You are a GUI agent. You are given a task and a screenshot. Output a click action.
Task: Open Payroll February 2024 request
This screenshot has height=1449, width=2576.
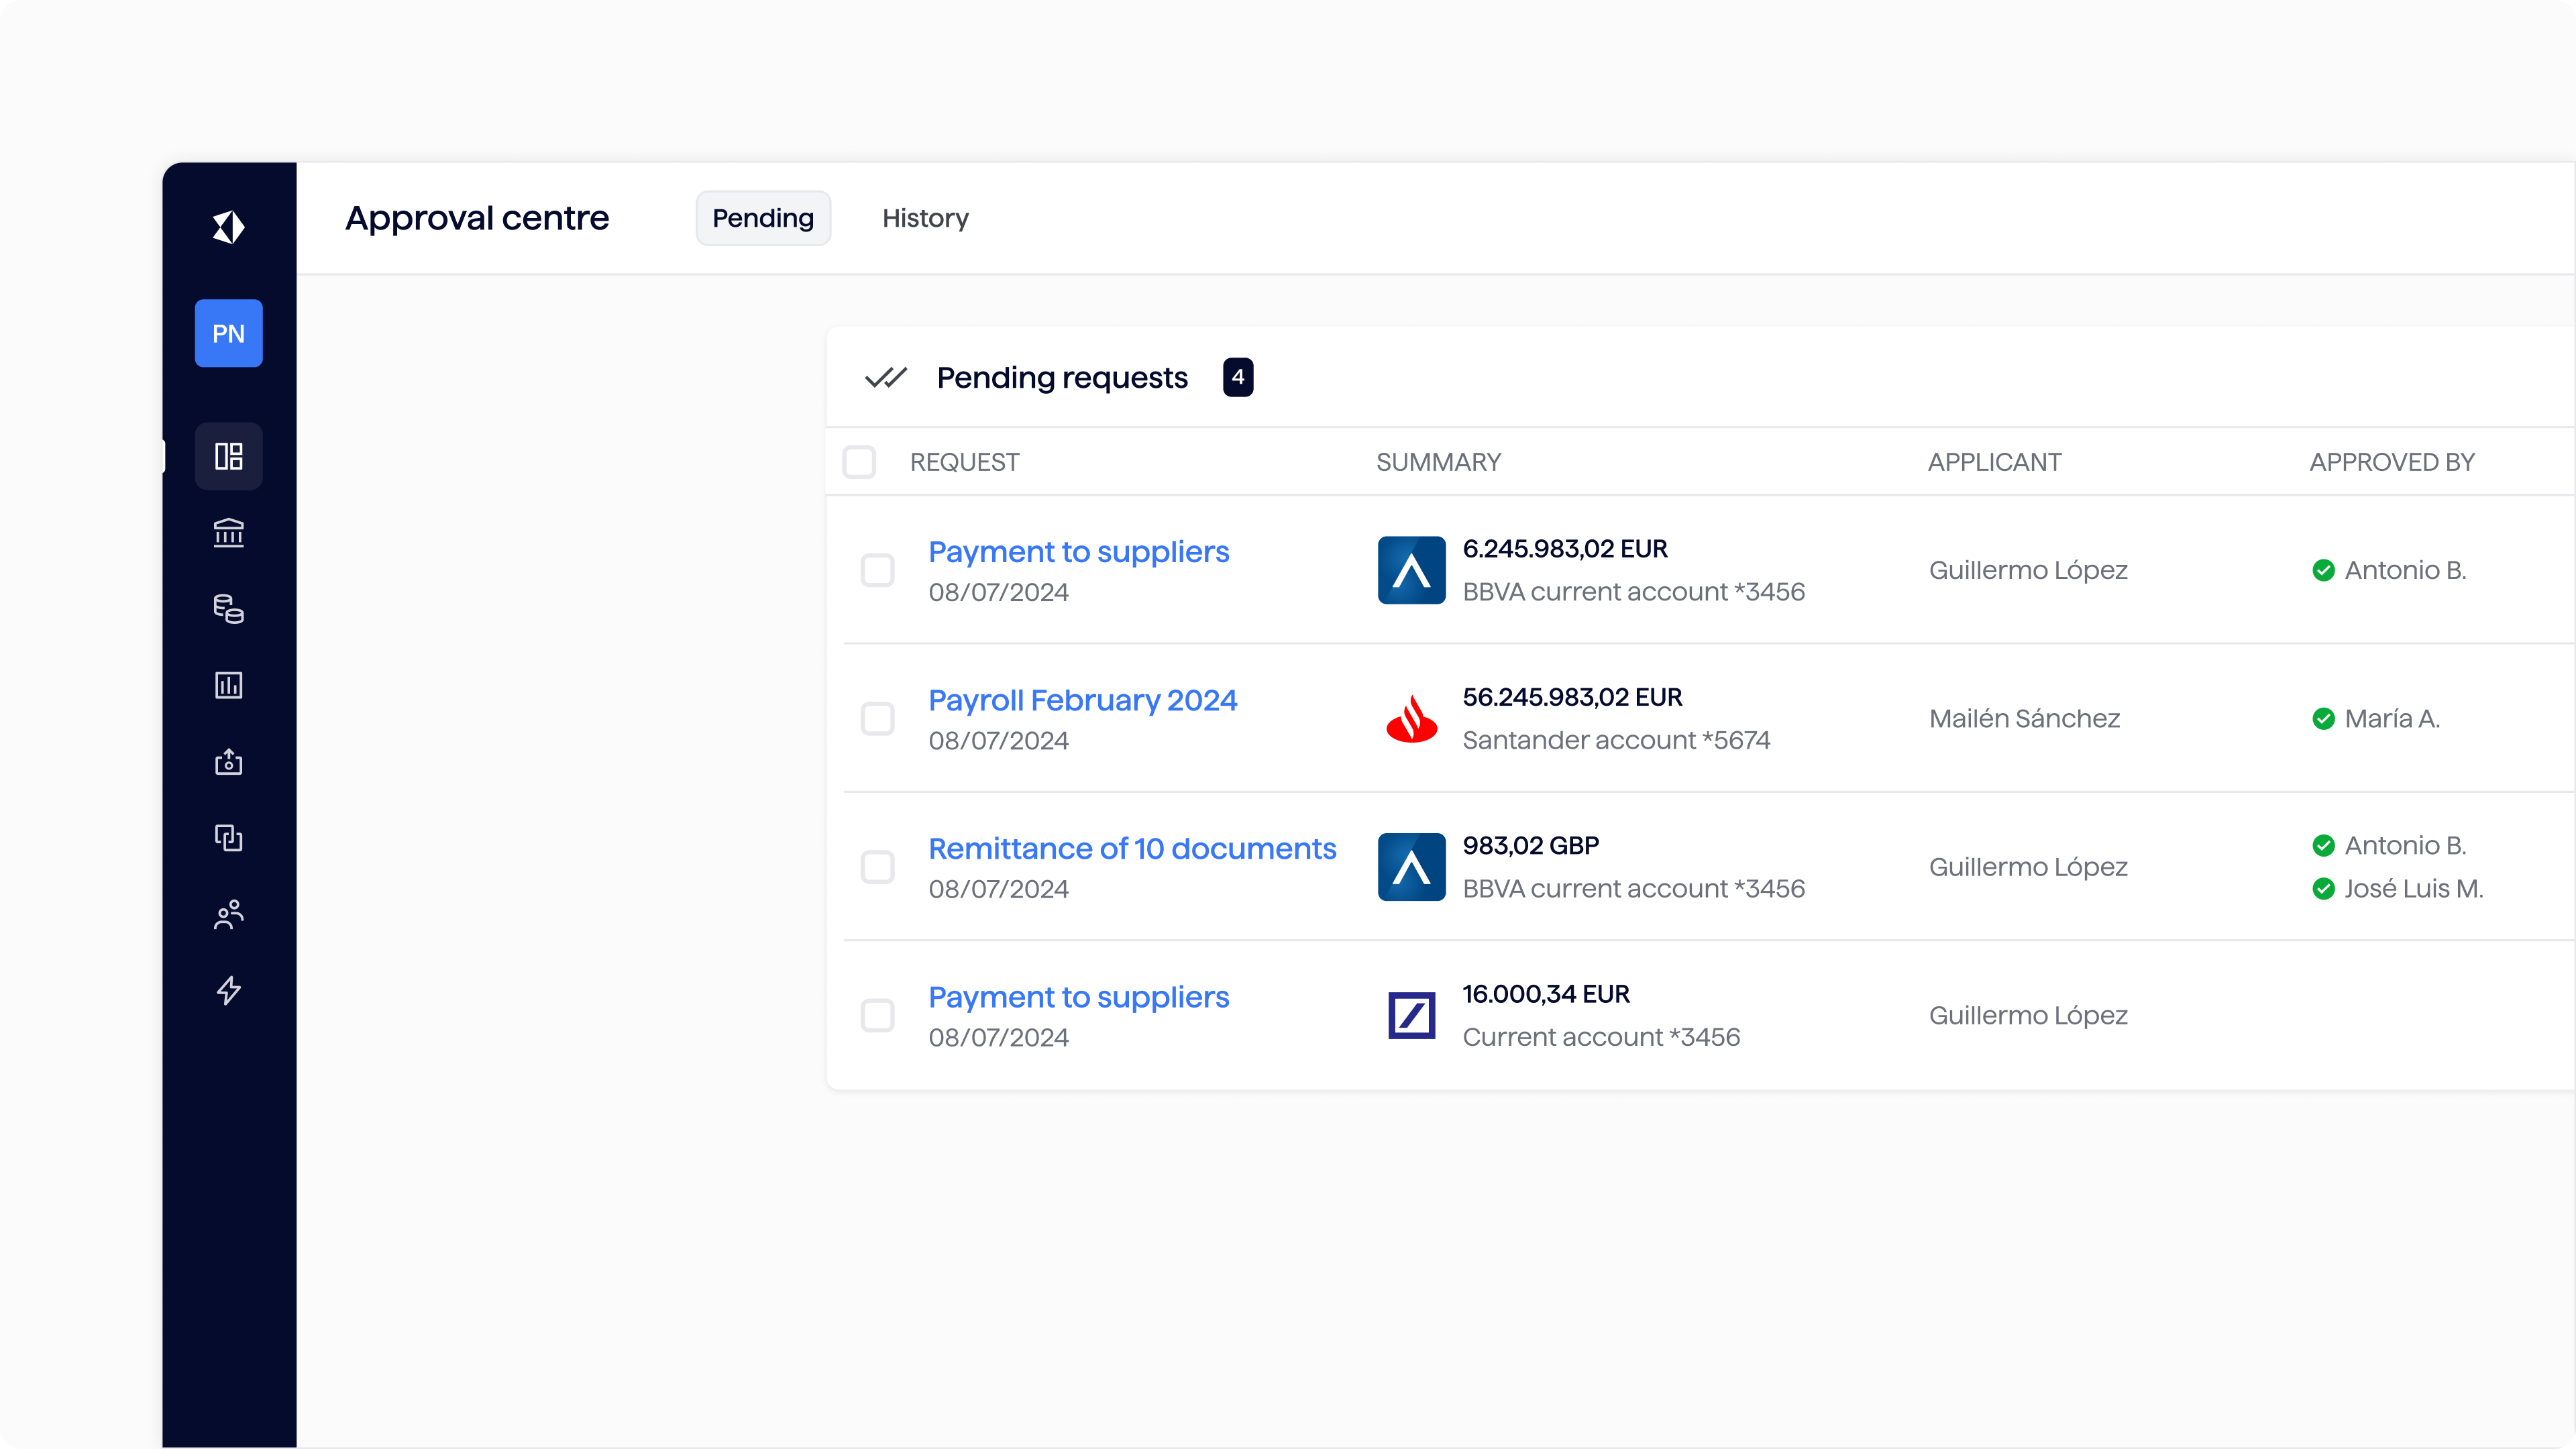pyautogui.click(x=1082, y=700)
